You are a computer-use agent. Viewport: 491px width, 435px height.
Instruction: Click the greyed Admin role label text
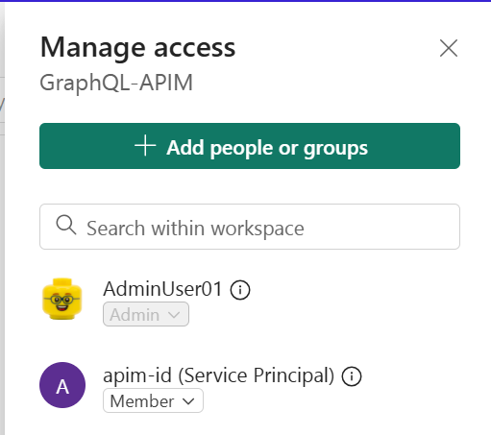(x=135, y=315)
